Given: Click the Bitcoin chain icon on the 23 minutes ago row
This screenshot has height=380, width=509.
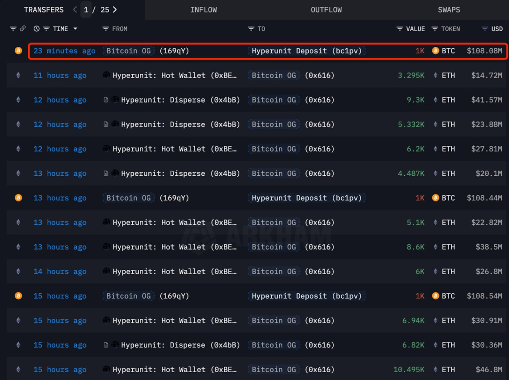Looking at the screenshot, I should [18, 51].
